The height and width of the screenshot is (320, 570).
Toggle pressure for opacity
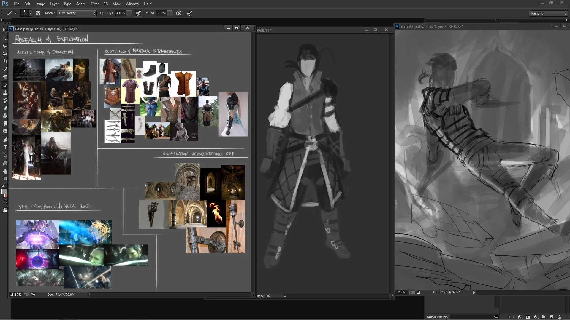[x=138, y=13]
